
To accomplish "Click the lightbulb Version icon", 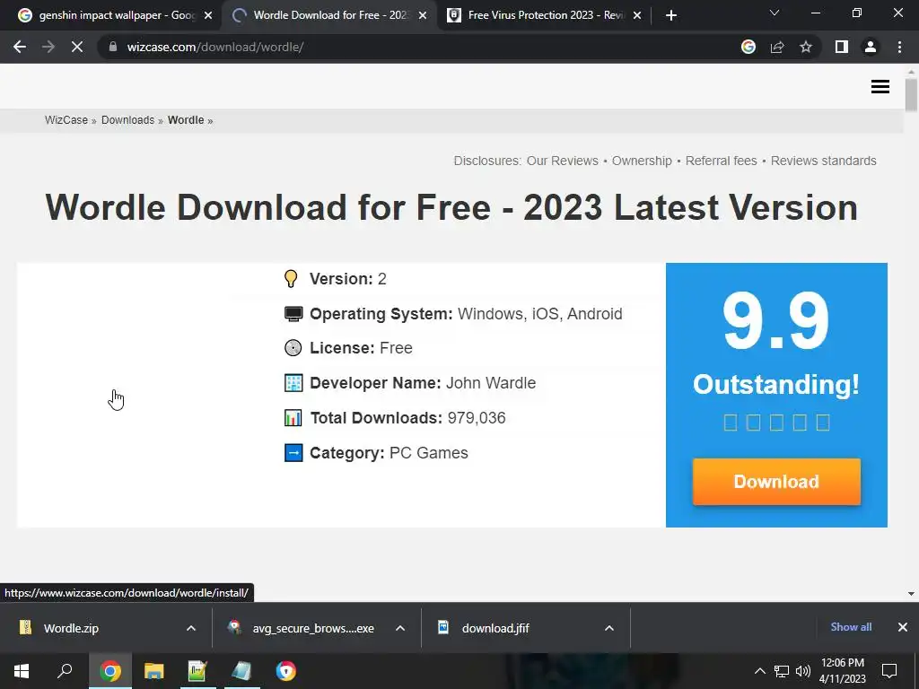I will 291,279.
